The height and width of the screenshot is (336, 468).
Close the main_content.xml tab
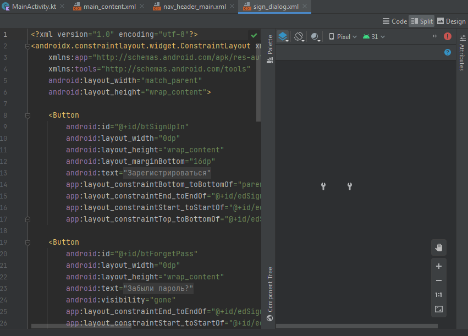[x=142, y=6]
